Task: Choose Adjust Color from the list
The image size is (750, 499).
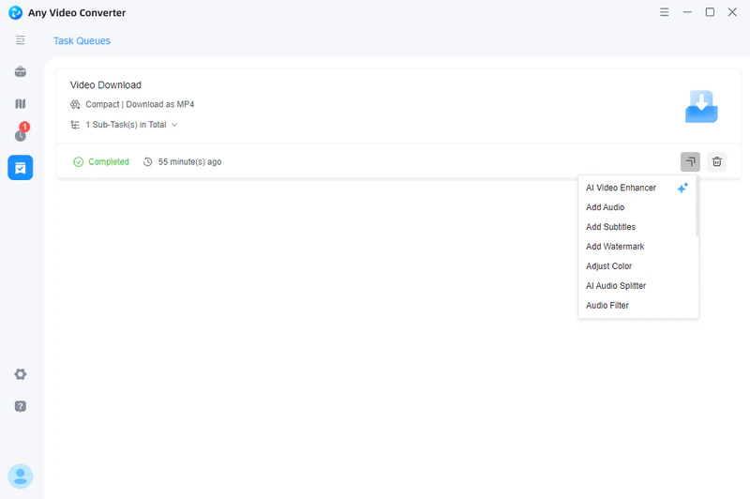Action: [x=609, y=266]
